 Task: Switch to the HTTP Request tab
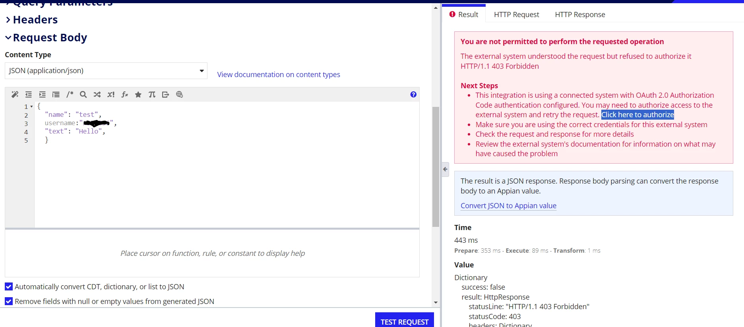[516, 14]
